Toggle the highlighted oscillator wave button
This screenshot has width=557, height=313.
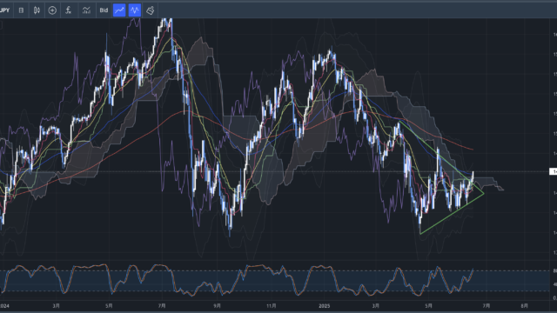point(135,10)
